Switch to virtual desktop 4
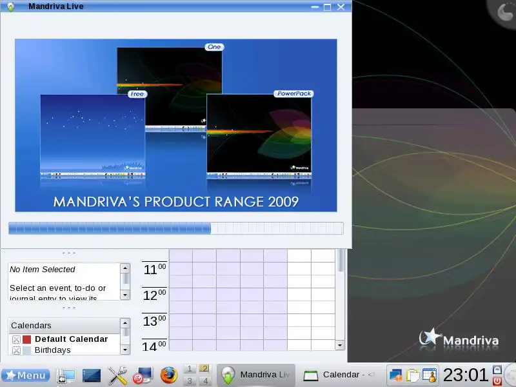The height and width of the screenshot is (387, 516). coord(205,381)
